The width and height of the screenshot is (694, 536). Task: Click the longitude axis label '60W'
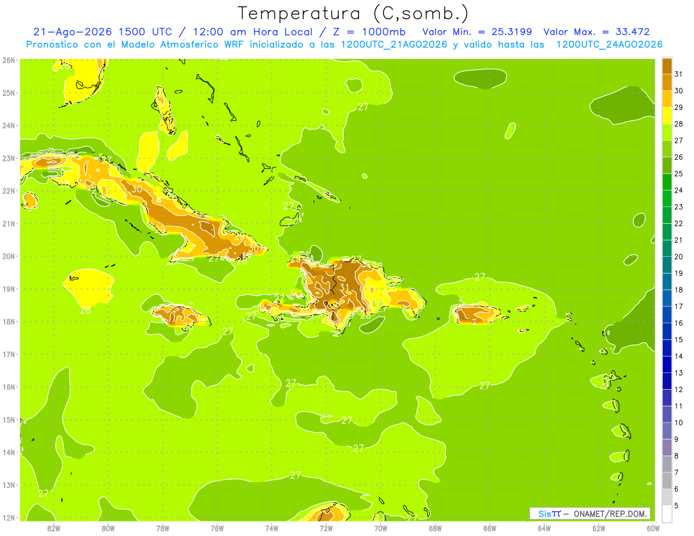(x=653, y=528)
